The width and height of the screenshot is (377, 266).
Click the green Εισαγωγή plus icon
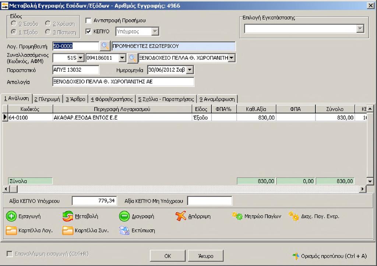tap(11, 216)
